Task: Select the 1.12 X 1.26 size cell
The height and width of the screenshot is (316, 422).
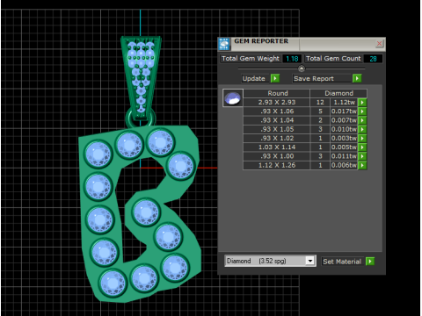Action: coord(277,166)
